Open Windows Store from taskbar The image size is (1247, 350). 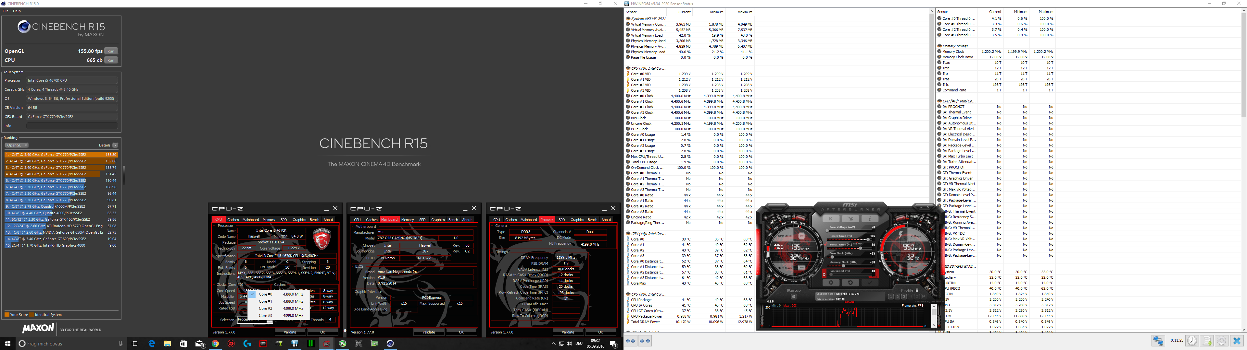183,344
